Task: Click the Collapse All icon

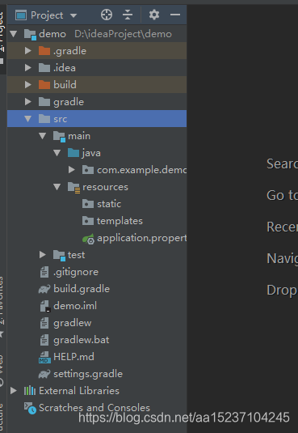Action: tap(128, 15)
